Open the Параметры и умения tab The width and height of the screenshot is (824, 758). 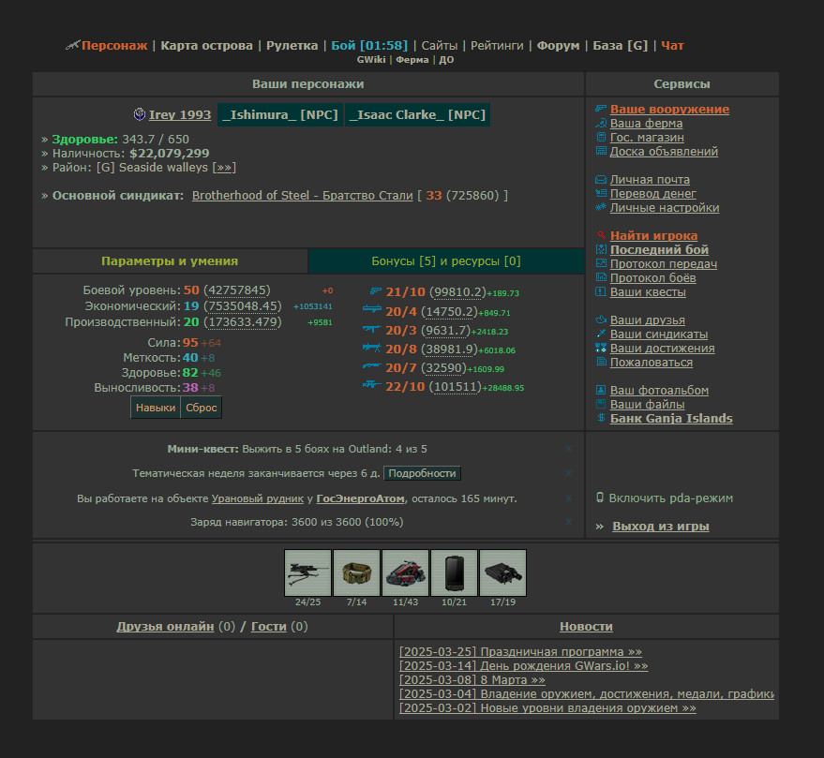point(170,261)
